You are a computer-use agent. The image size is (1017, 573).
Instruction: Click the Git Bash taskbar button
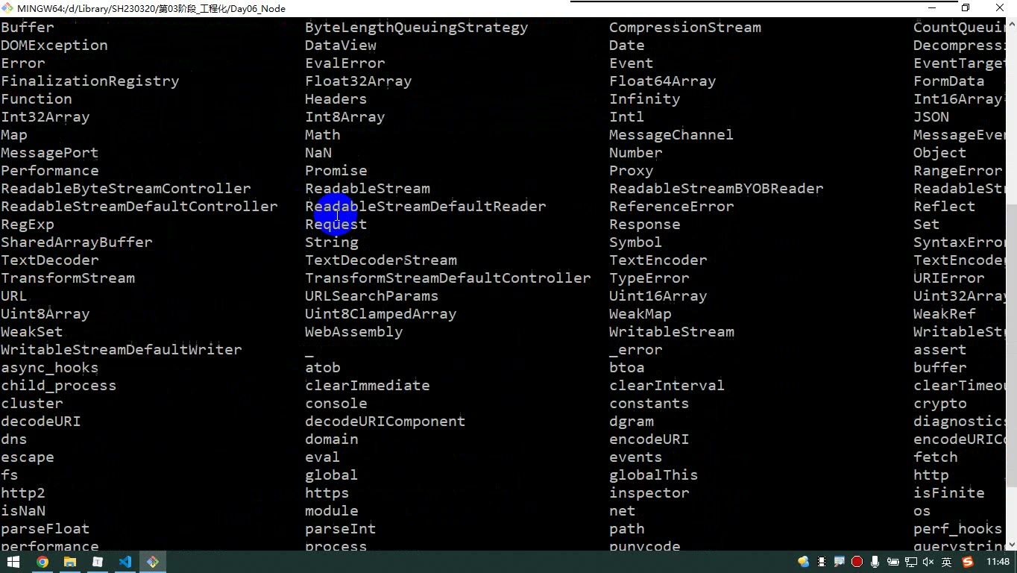point(153,562)
